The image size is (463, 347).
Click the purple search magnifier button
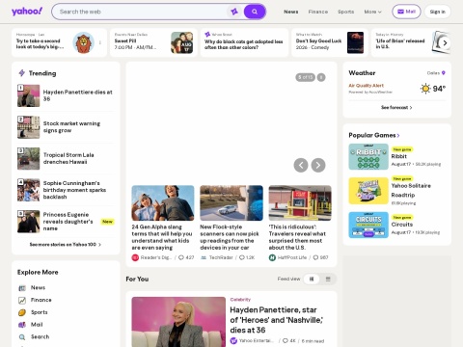tap(255, 12)
